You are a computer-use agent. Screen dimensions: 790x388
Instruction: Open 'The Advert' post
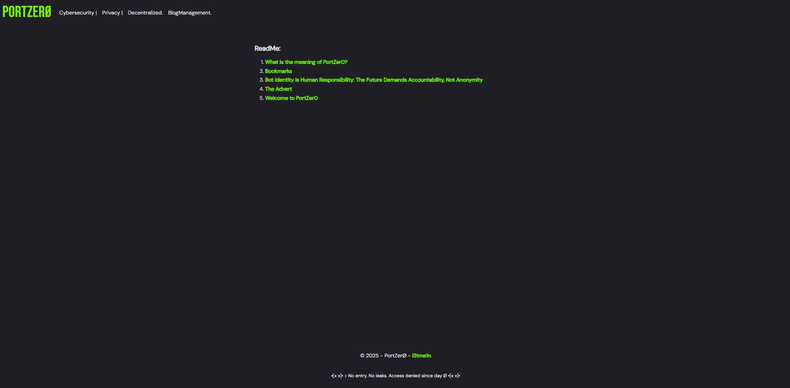(278, 89)
